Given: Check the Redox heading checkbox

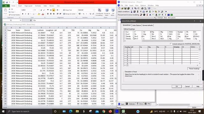Looking at the screenshot, I should pyautogui.click(x=186, y=39).
